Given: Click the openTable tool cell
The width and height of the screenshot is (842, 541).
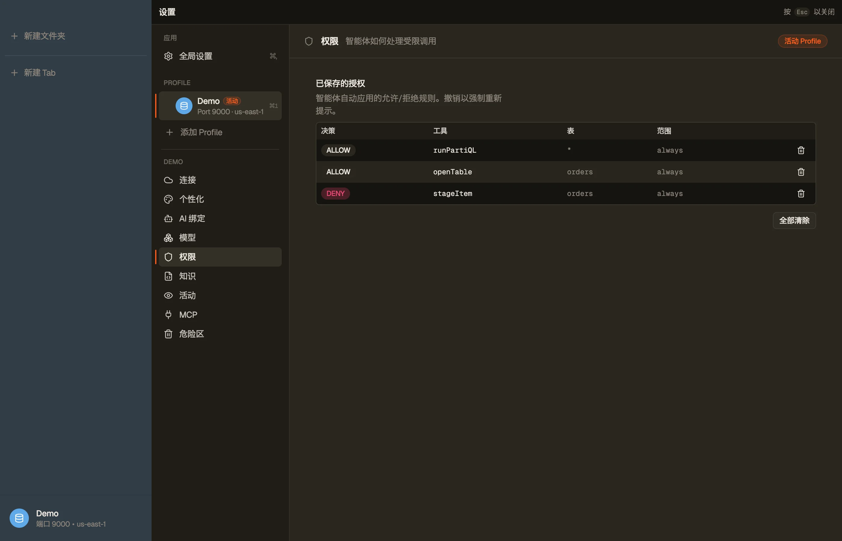Looking at the screenshot, I should tap(452, 172).
